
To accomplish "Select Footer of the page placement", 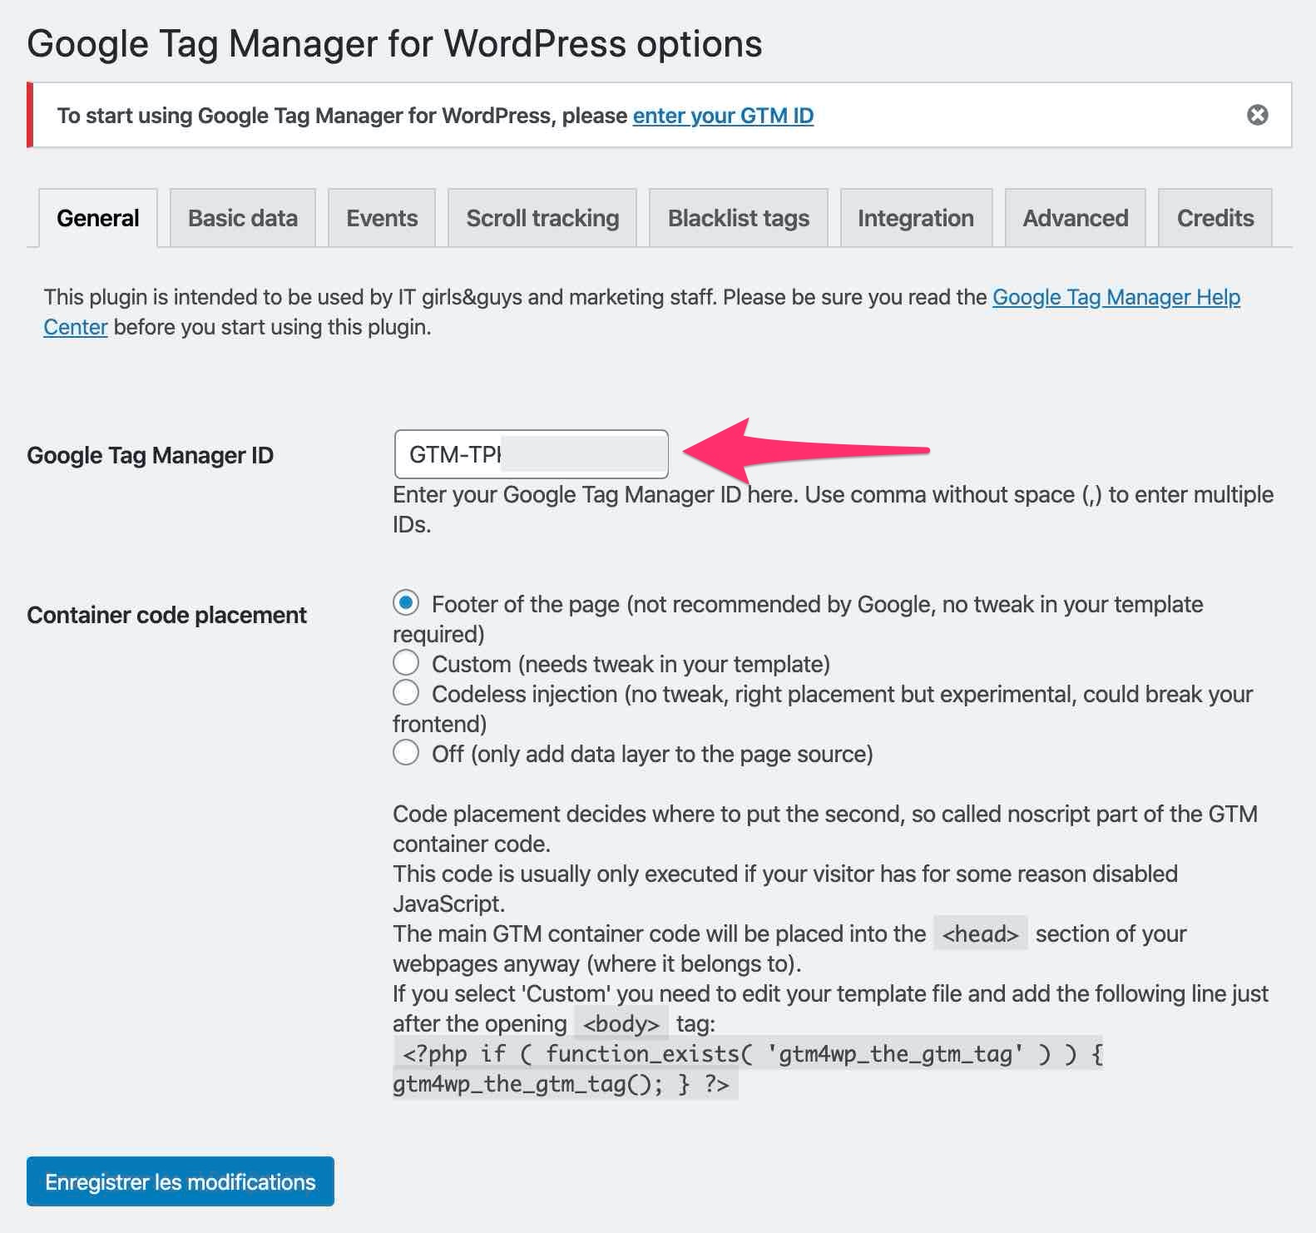I will point(406,603).
